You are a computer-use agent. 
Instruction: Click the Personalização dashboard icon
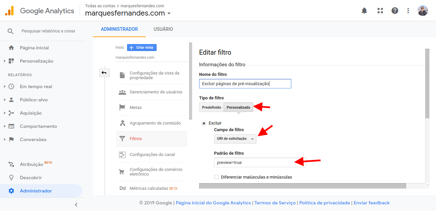click(11, 61)
